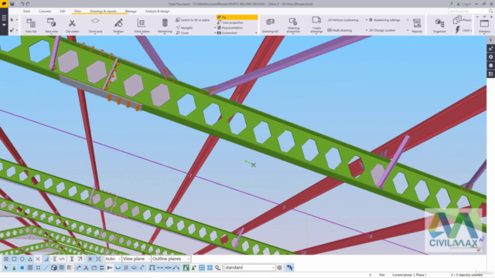Viewport: 495px width, 278px height.
Task: Open the Drawing list
Action: click(270, 25)
